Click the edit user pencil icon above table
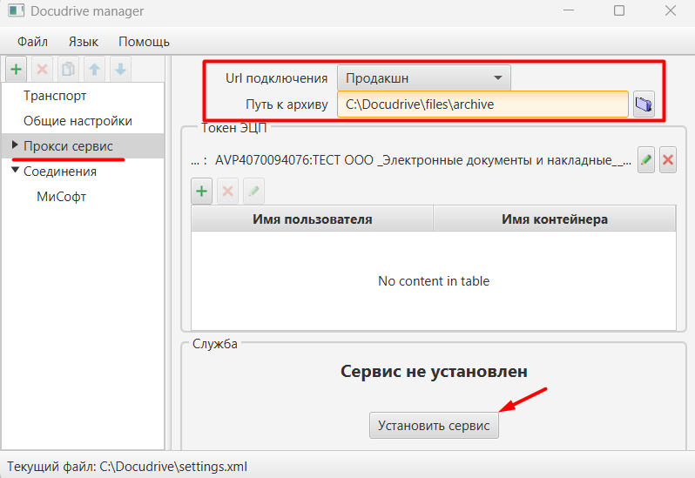 253,191
